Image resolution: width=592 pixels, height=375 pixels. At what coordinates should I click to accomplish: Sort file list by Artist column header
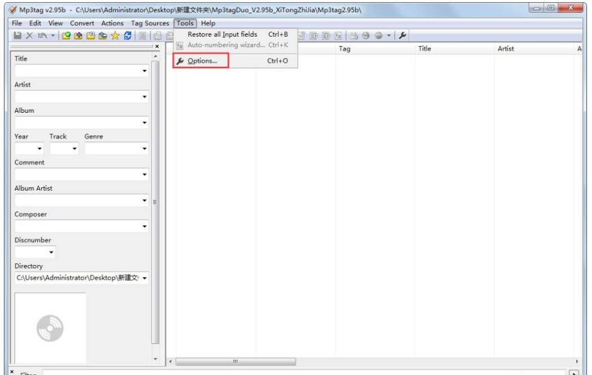tap(534, 48)
